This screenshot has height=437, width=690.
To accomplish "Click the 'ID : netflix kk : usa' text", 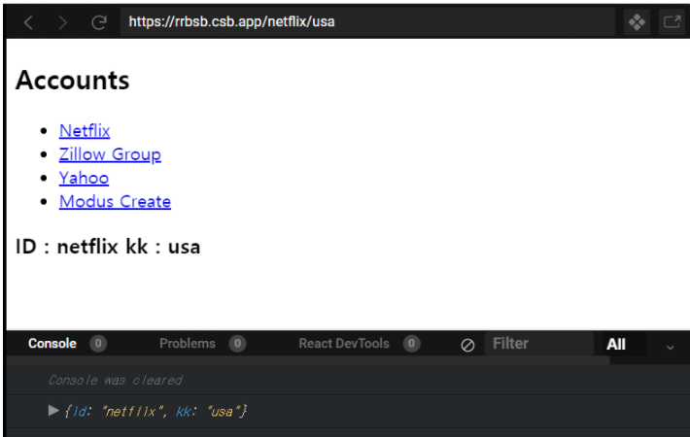I will [108, 247].
